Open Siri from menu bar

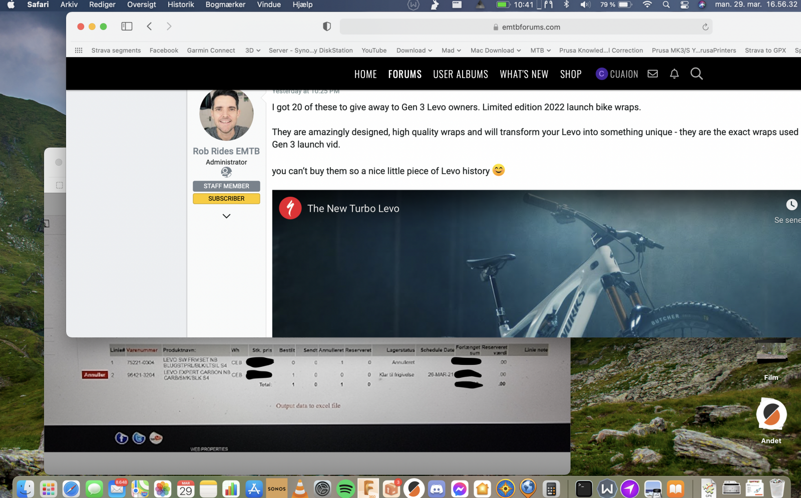[x=702, y=5]
